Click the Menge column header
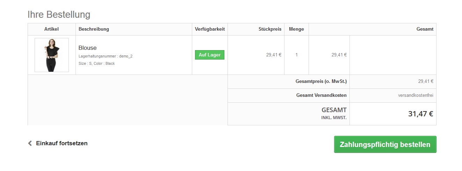Viewport: 462px width, 171px height. (296, 29)
